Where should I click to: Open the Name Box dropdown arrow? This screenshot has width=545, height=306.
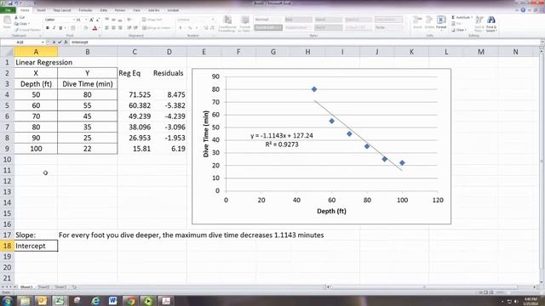pyautogui.click(x=43, y=42)
